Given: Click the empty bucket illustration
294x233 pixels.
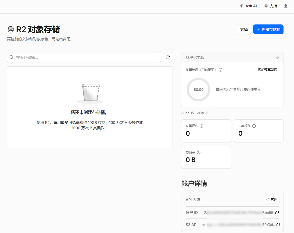Looking at the screenshot, I should pyautogui.click(x=90, y=93).
